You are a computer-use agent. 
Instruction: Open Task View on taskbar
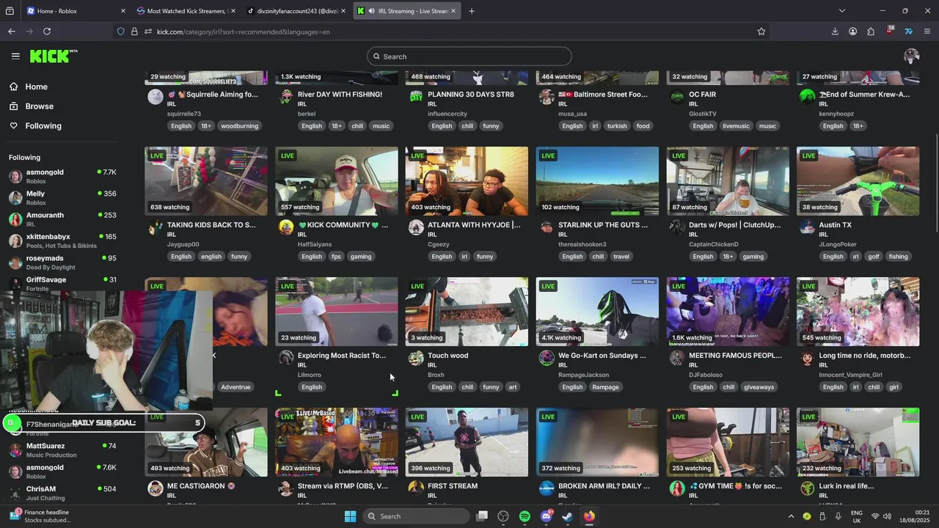click(x=482, y=516)
